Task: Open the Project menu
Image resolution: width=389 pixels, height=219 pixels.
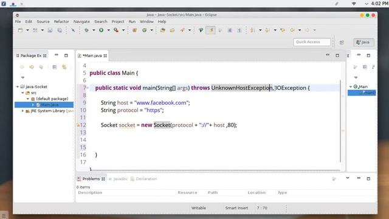Action: [x=118, y=22]
